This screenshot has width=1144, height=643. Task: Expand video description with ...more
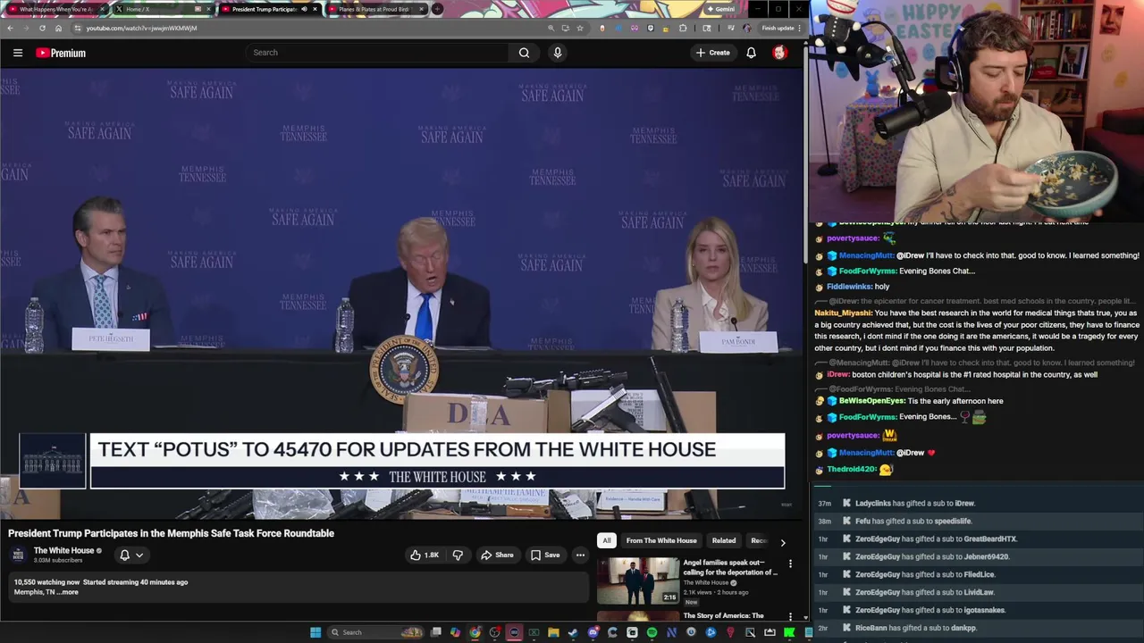[68, 592]
